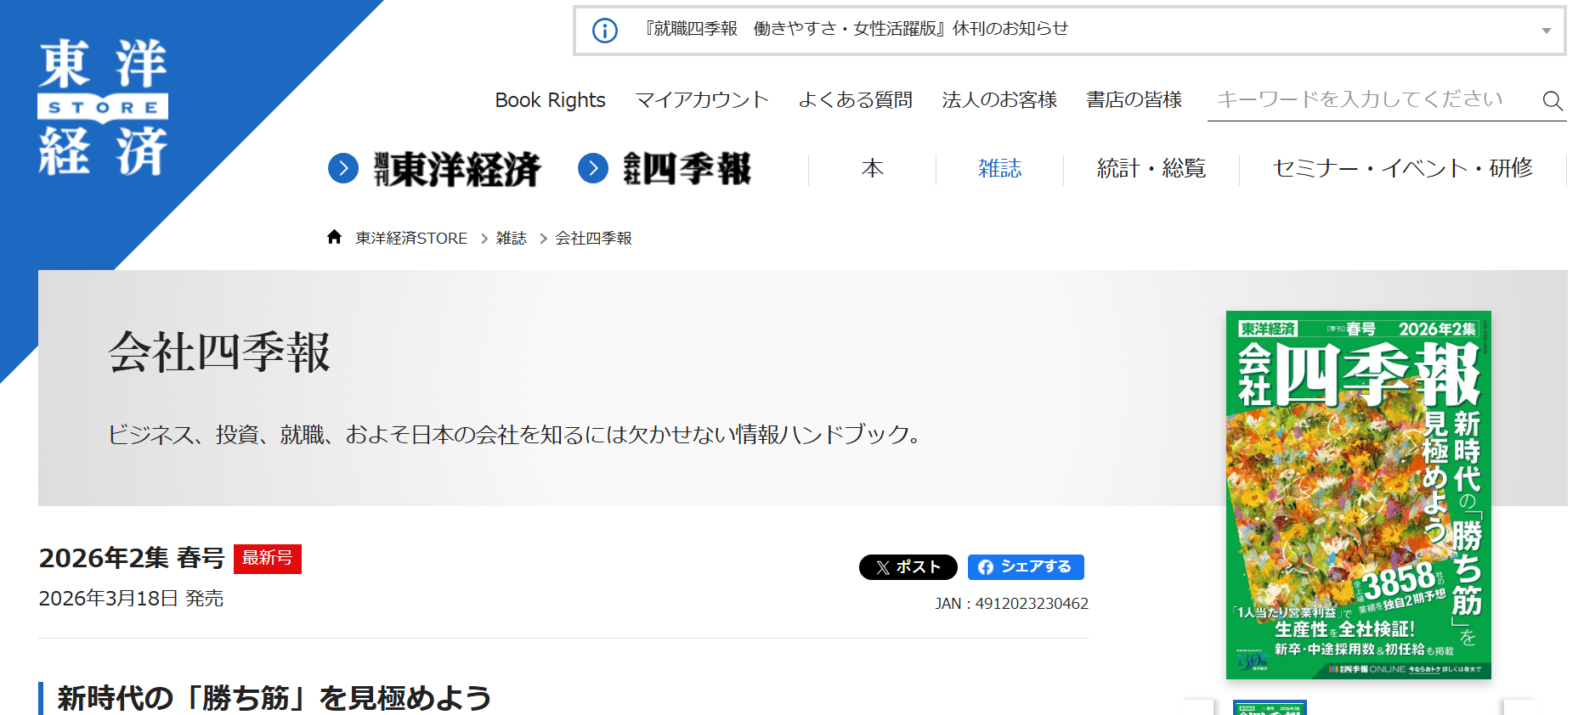Open よくある質問 FAQ link
This screenshot has width=1584, height=715.
pos(855,100)
